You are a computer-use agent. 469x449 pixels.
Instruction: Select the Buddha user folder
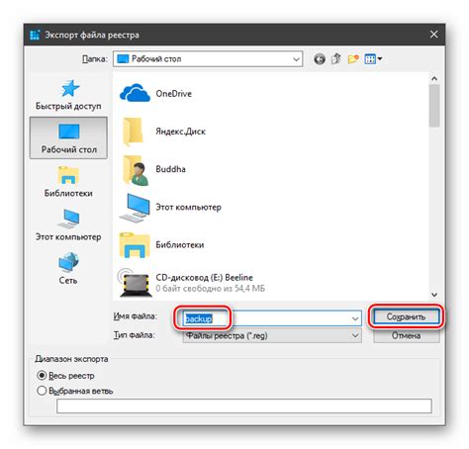click(152, 169)
